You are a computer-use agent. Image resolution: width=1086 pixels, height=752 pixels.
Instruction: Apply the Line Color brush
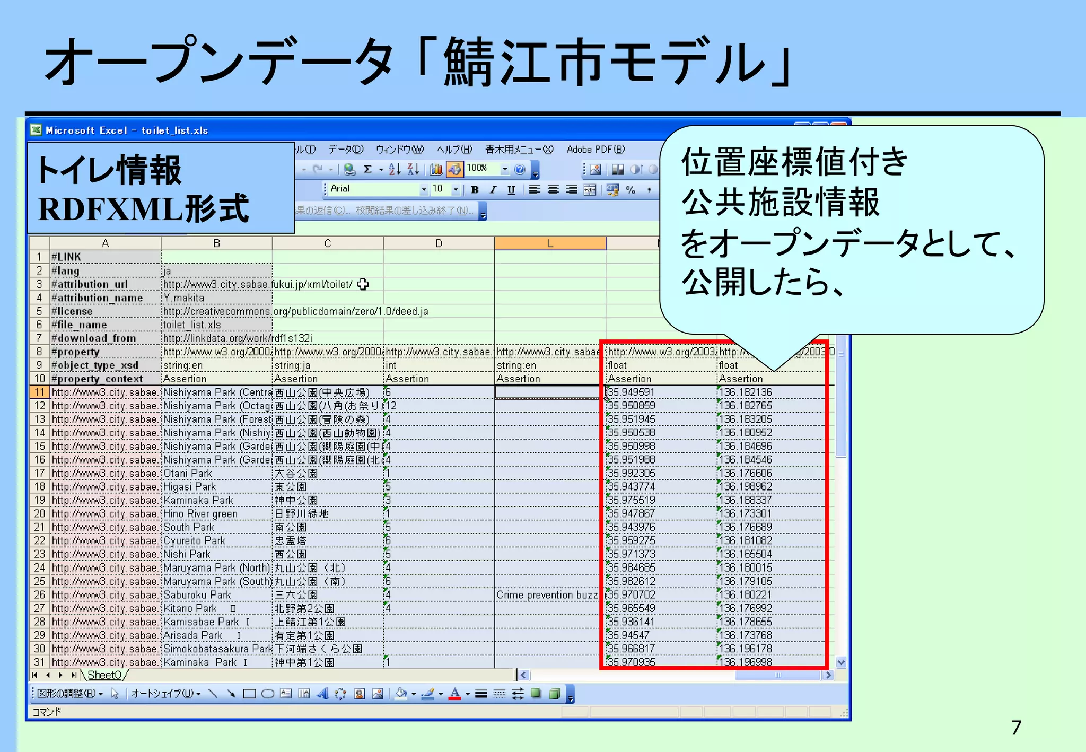click(427, 694)
